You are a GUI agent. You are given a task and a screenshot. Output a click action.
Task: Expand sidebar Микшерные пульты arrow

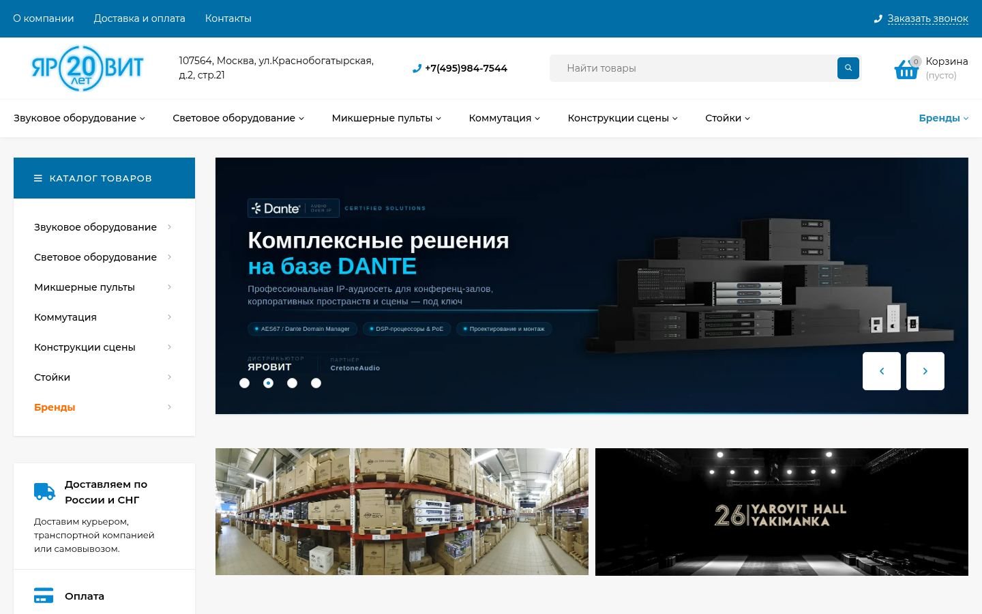coord(170,287)
